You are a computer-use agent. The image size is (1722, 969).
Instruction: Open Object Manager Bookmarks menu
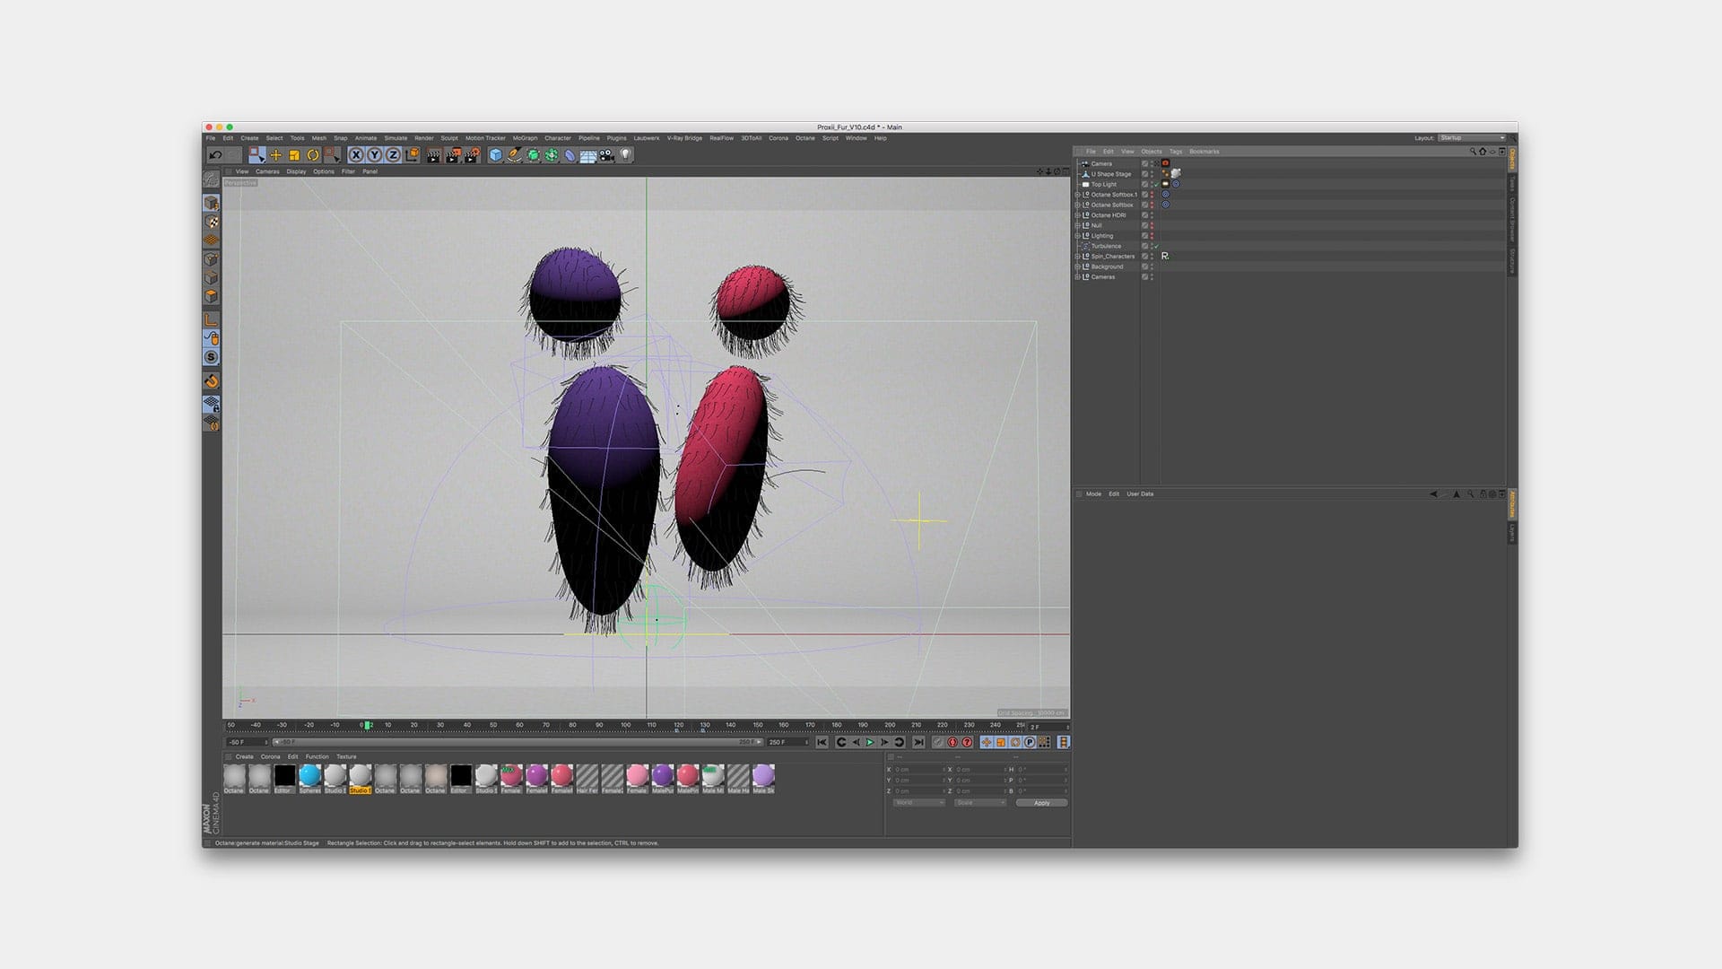(x=1205, y=152)
